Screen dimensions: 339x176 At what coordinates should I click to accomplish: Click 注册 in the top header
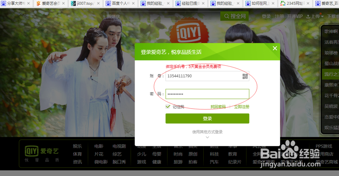tap(279, 16)
